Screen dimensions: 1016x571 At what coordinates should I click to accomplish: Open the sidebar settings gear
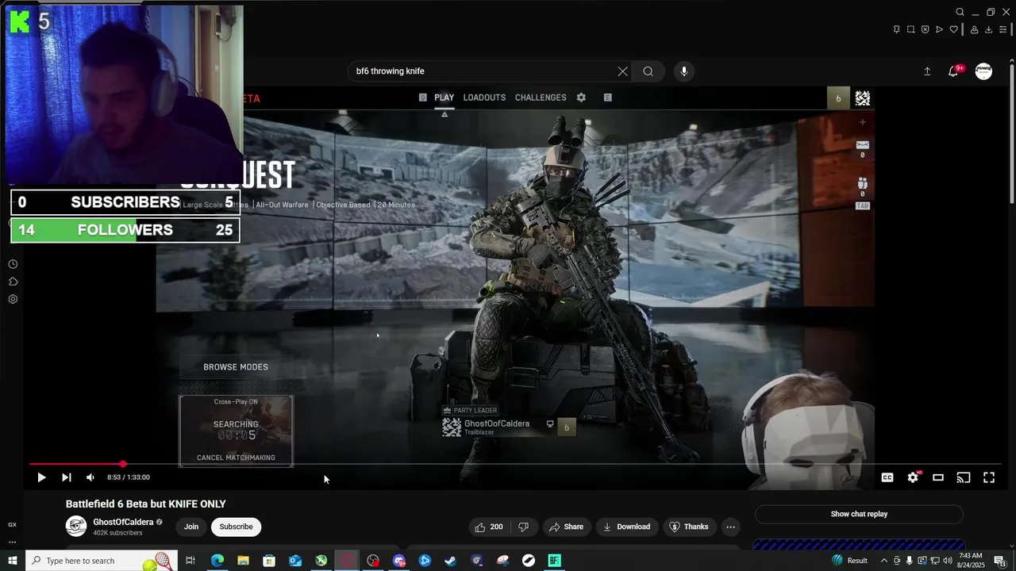pos(13,299)
